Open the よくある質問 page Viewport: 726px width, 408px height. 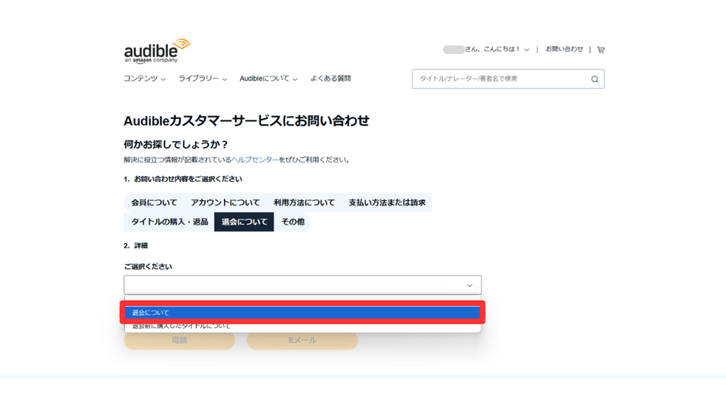click(330, 79)
